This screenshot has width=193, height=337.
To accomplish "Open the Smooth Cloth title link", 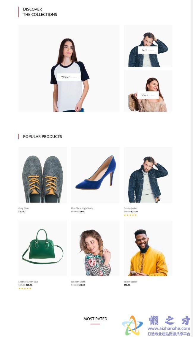I will (x=78, y=282).
